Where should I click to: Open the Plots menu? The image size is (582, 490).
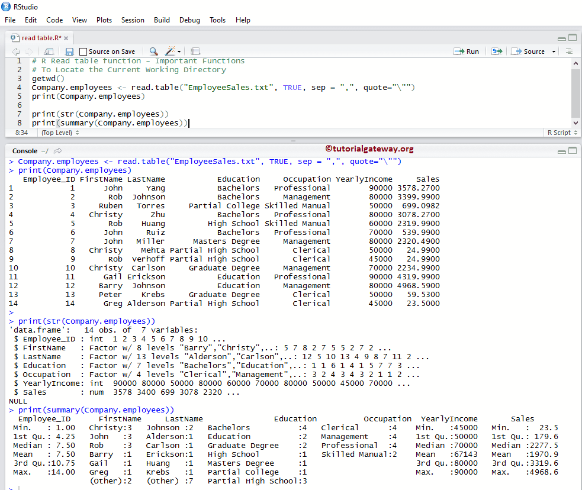coord(104,20)
